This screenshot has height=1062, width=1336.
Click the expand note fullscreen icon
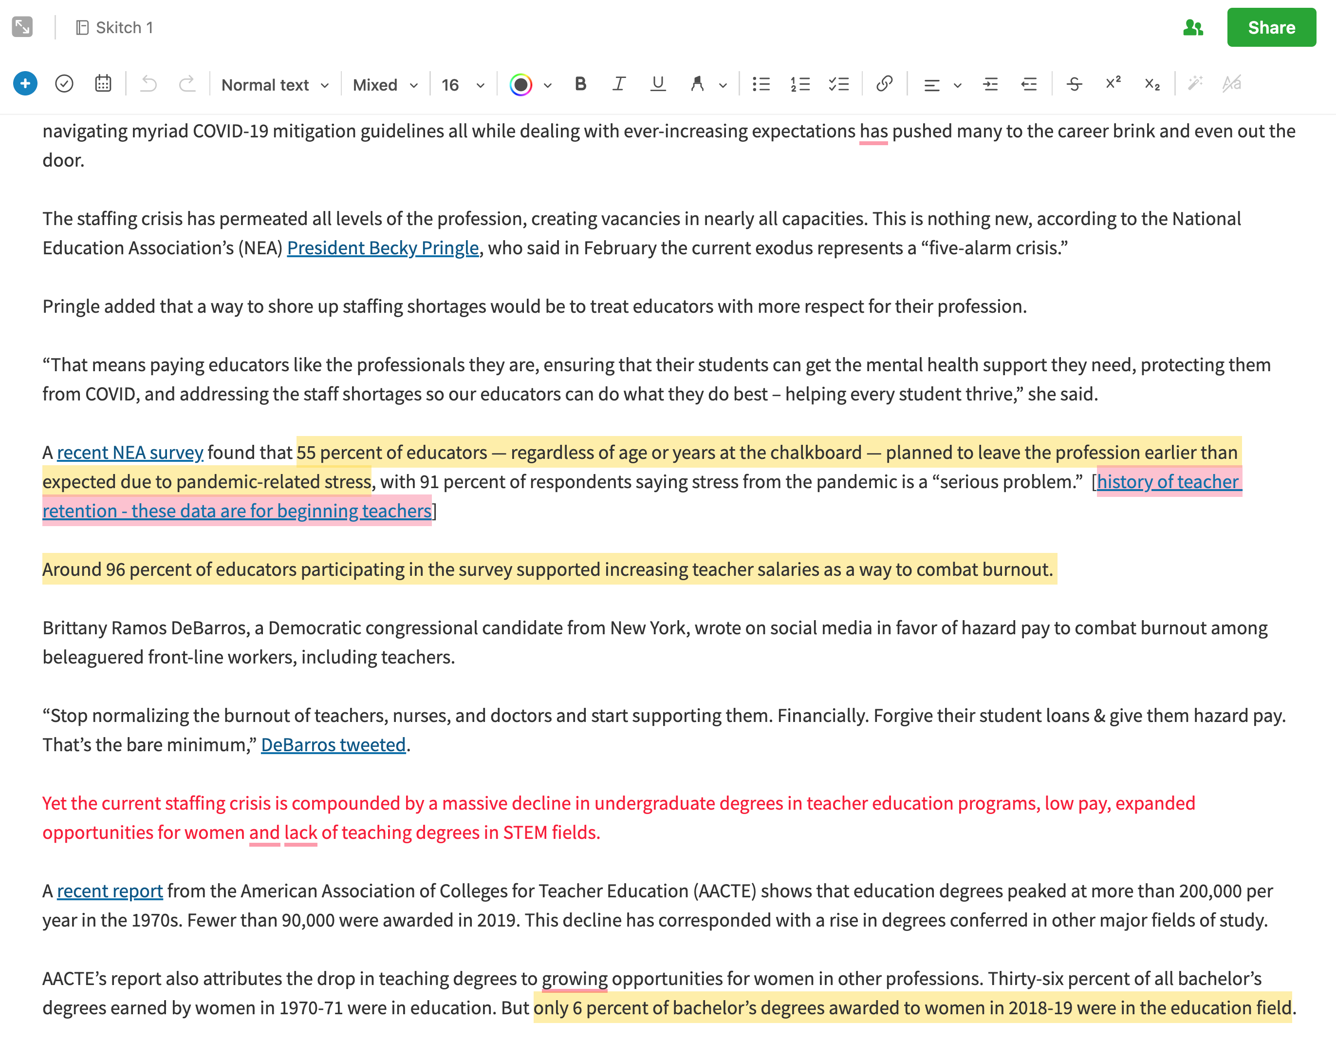tap(22, 27)
